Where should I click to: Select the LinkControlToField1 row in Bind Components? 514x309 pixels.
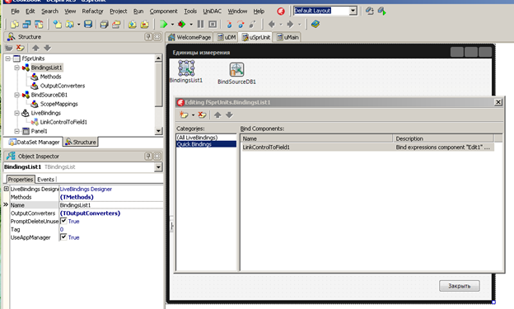[x=367, y=147]
